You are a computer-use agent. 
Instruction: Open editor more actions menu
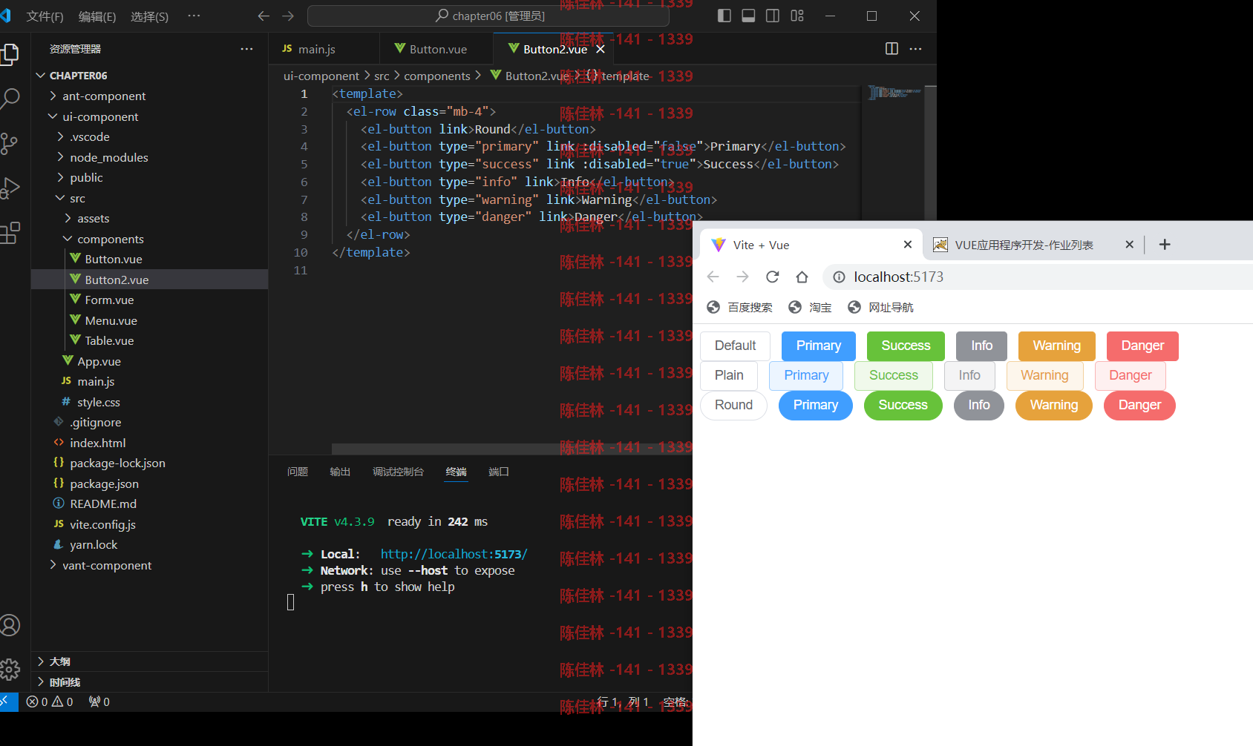[x=915, y=48]
